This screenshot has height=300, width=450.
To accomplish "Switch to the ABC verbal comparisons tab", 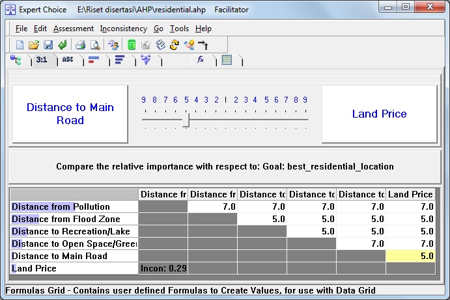I will (x=68, y=60).
